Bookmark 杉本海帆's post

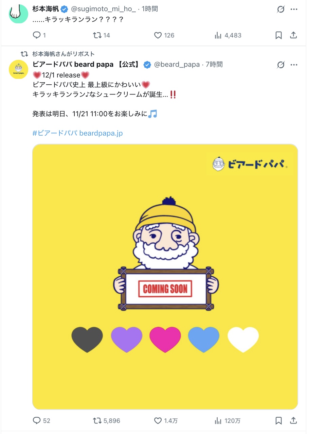coord(278,35)
